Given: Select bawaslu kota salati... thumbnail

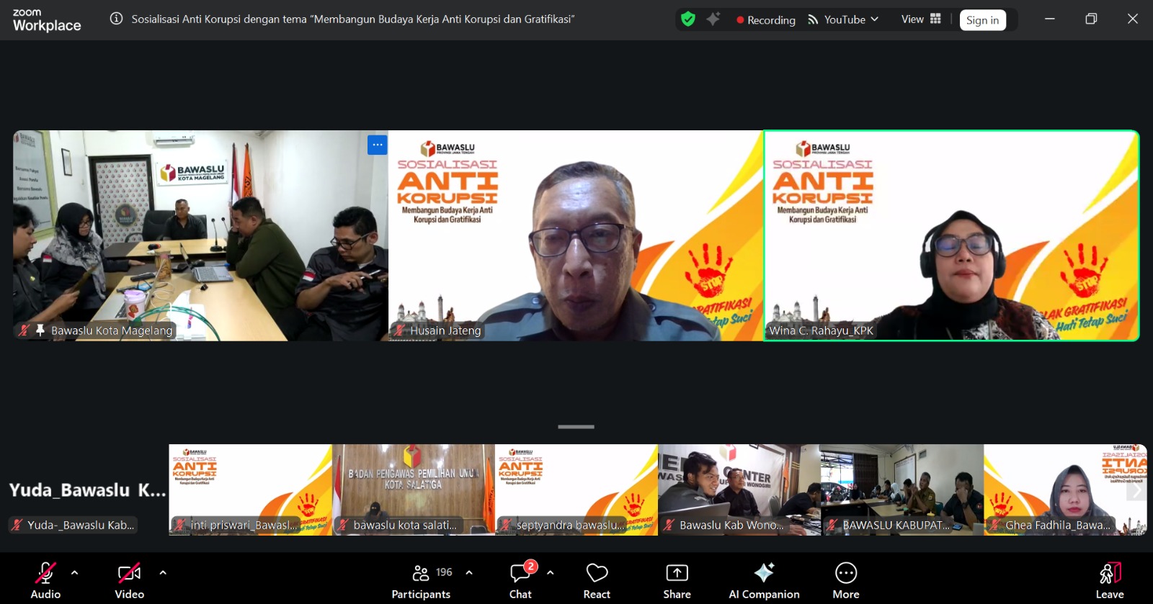Looking at the screenshot, I should pyautogui.click(x=414, y=490).
